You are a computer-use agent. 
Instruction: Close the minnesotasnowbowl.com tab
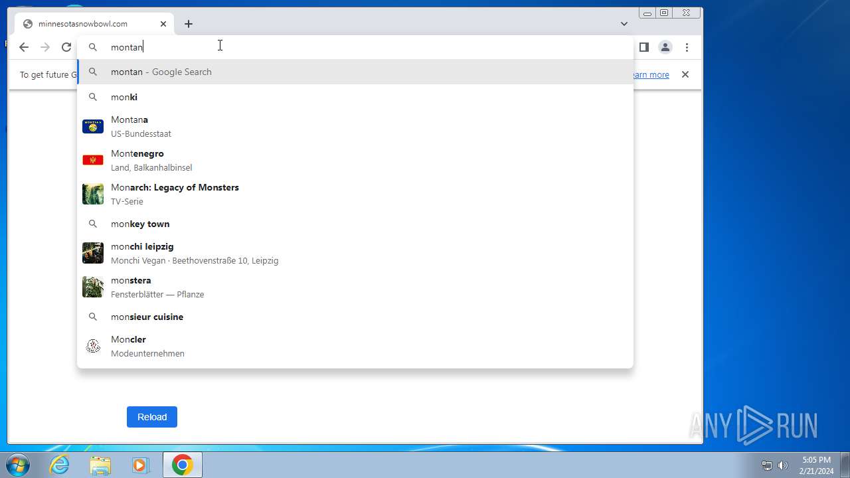pos(163,24)
